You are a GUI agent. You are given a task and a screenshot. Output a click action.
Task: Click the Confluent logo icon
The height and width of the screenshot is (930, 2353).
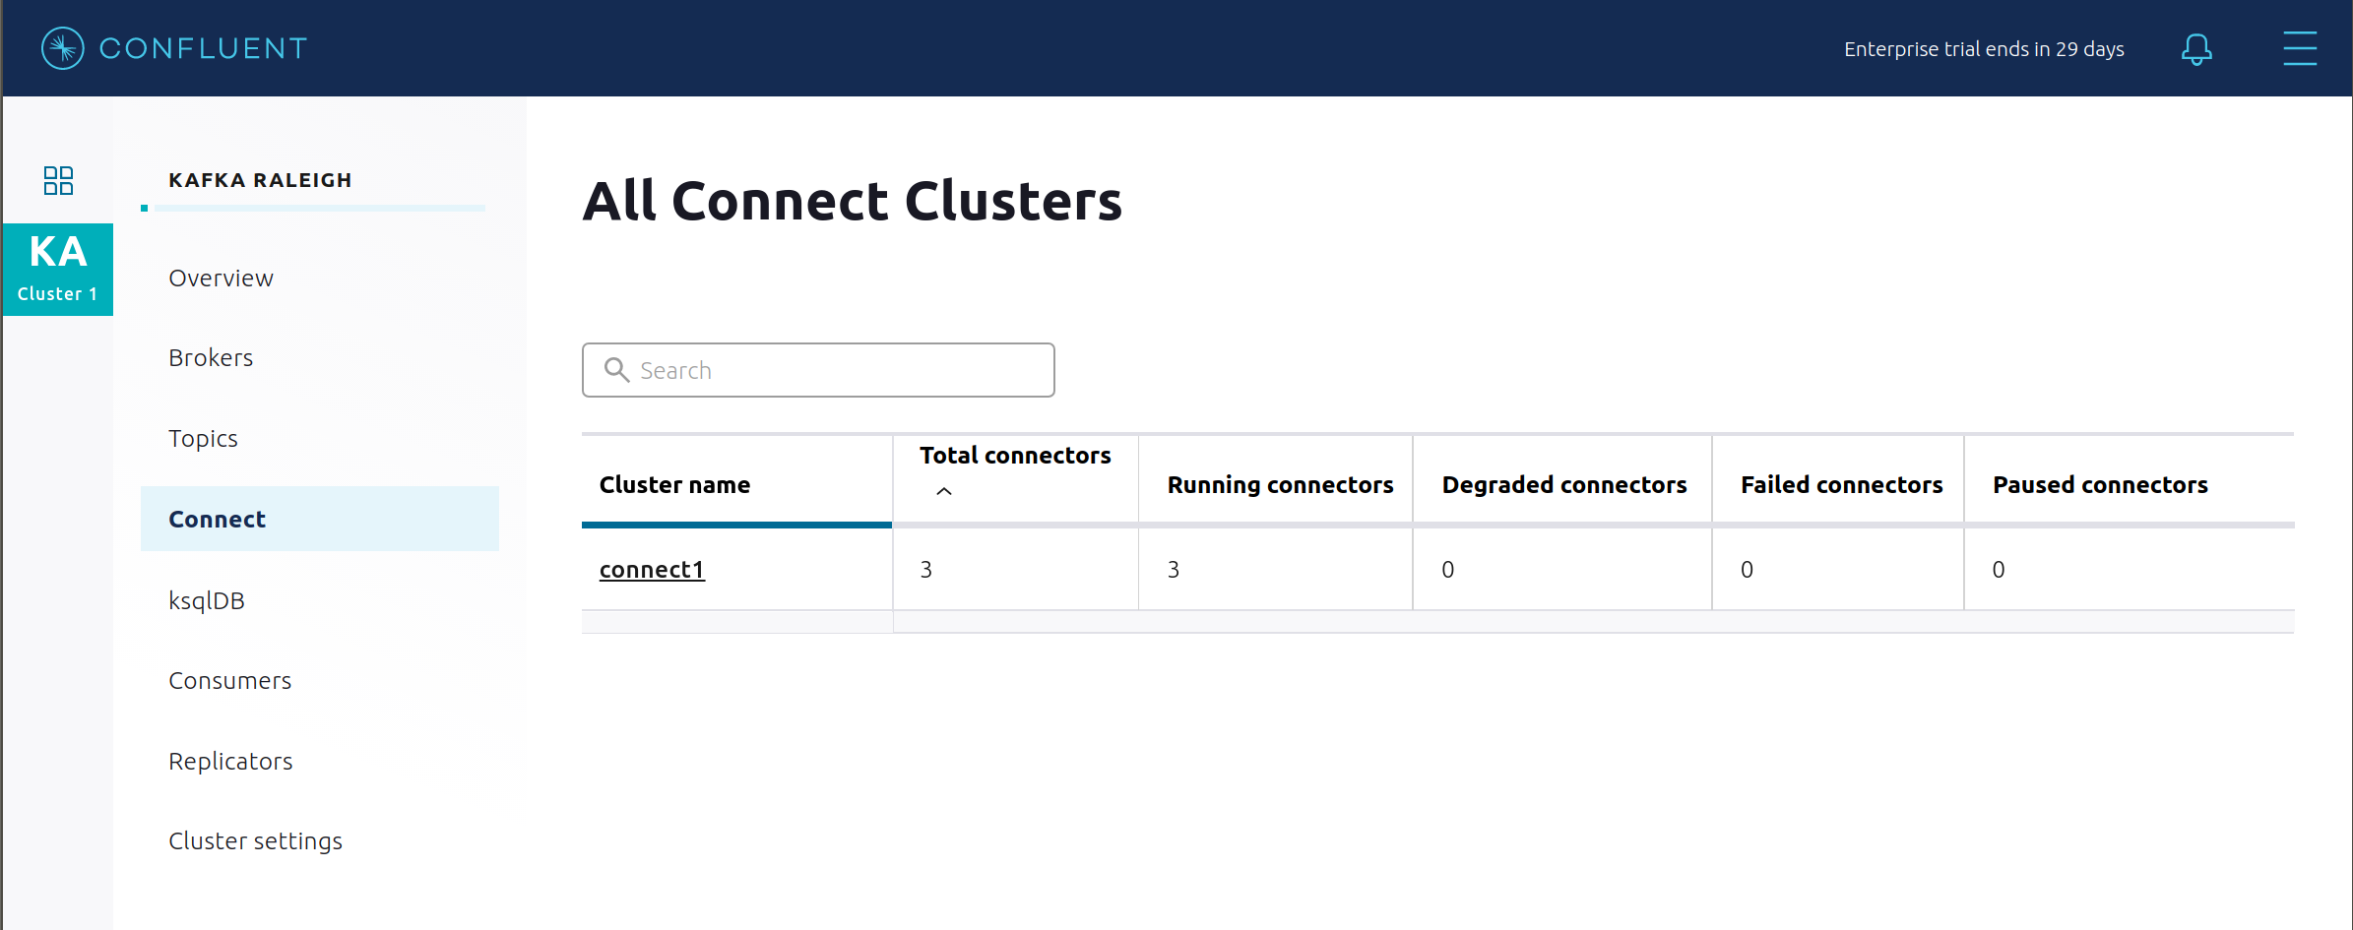point(63,48)
